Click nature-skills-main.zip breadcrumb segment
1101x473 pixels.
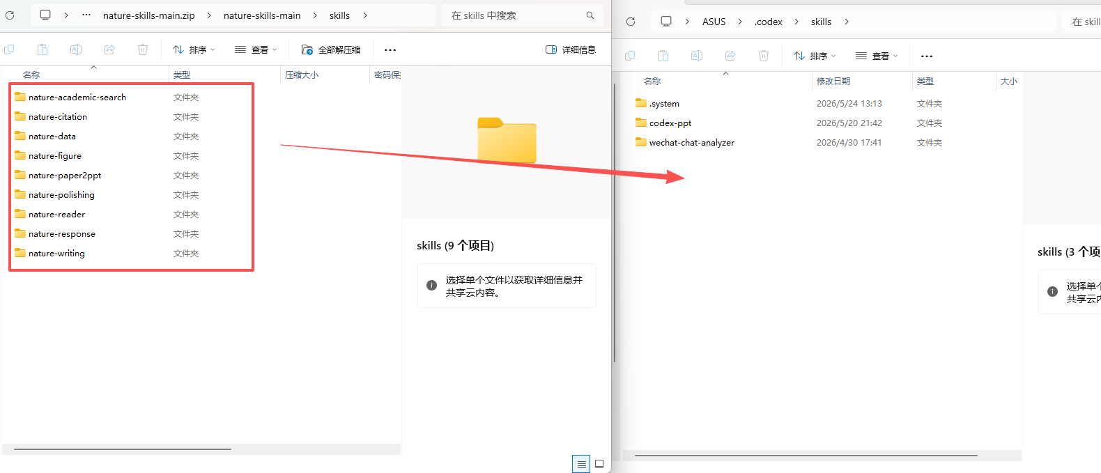149,15
